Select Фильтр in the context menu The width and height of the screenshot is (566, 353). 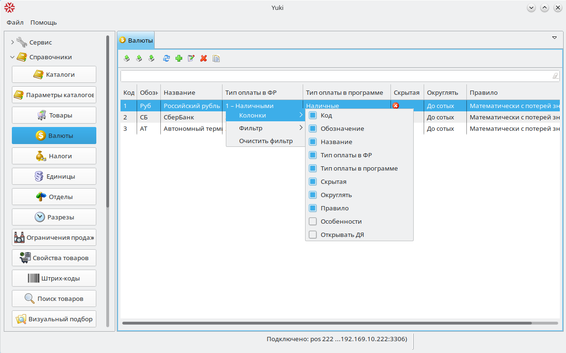pos(265,128)
